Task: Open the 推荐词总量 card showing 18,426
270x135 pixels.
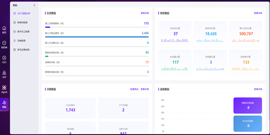Action: point(210,34)
